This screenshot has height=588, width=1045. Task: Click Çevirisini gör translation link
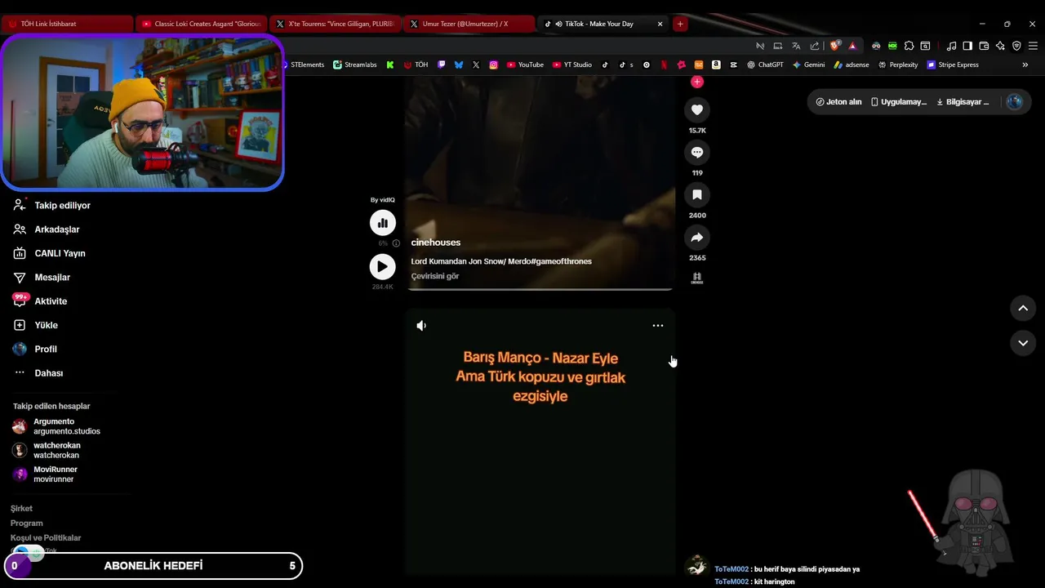click(x=435, y=276)
